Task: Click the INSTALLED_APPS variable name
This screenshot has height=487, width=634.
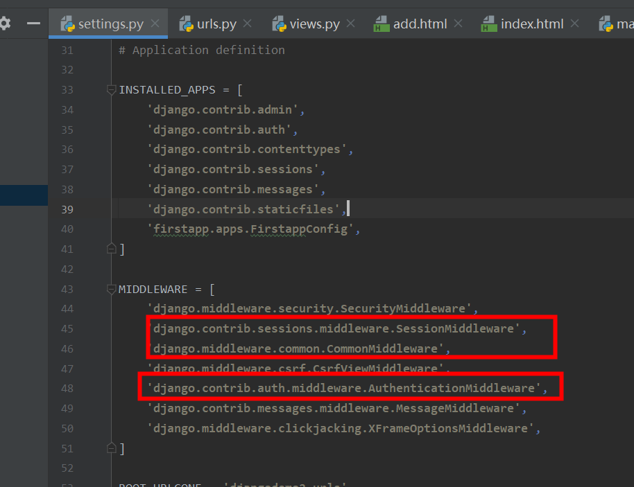Action: click(167, 89)
